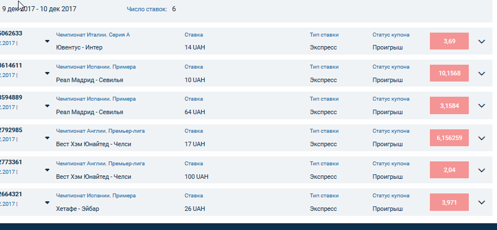497x230 pixels.
Task: Select the Чемпионат Италии. Серия А league label
Action: 93,35
